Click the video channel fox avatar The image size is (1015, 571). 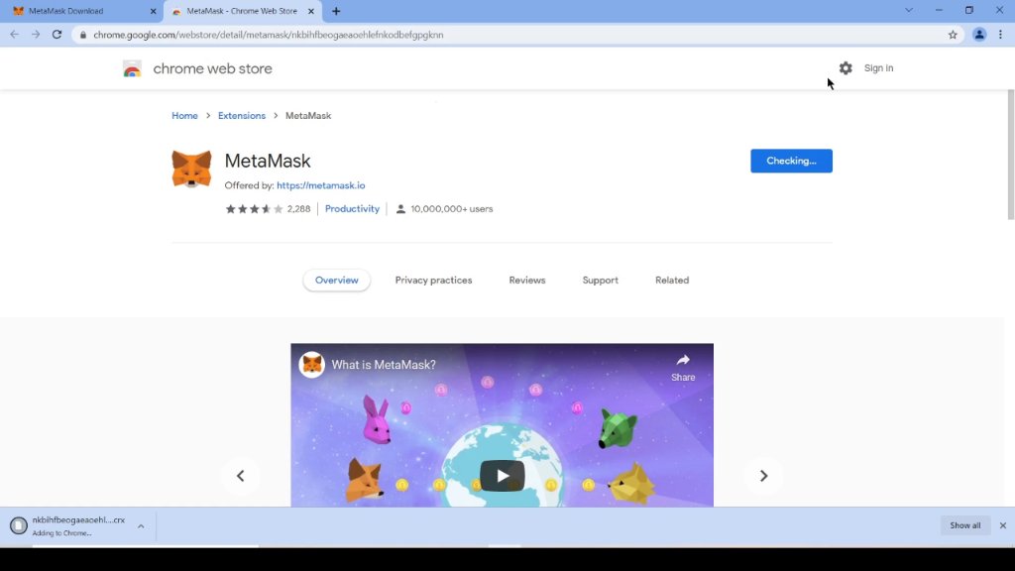(311, 365)
